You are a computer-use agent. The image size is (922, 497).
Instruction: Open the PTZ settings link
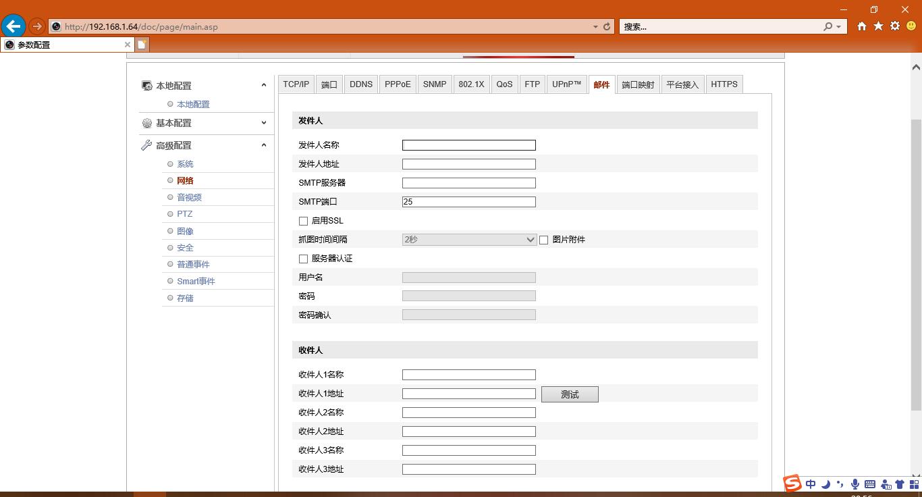(x=184, y=214)
